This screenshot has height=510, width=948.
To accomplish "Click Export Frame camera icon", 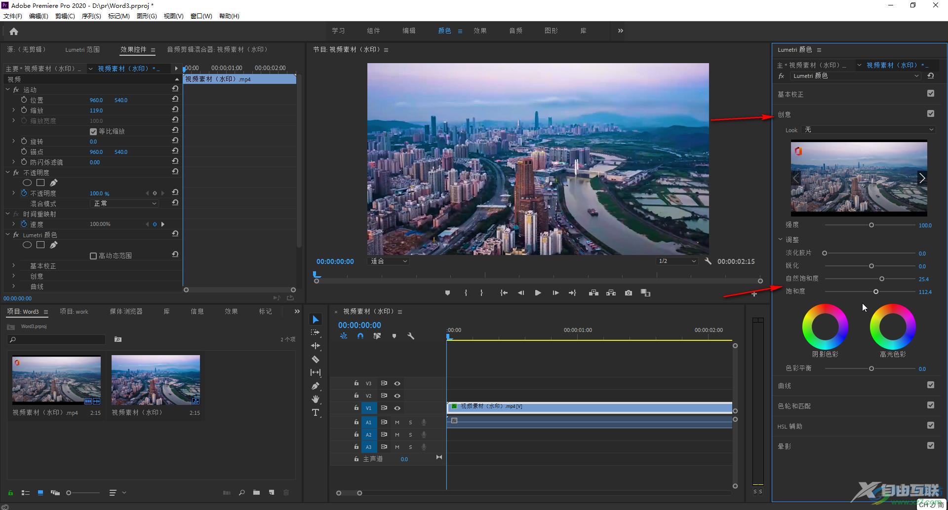I will (x=628, y=293).
